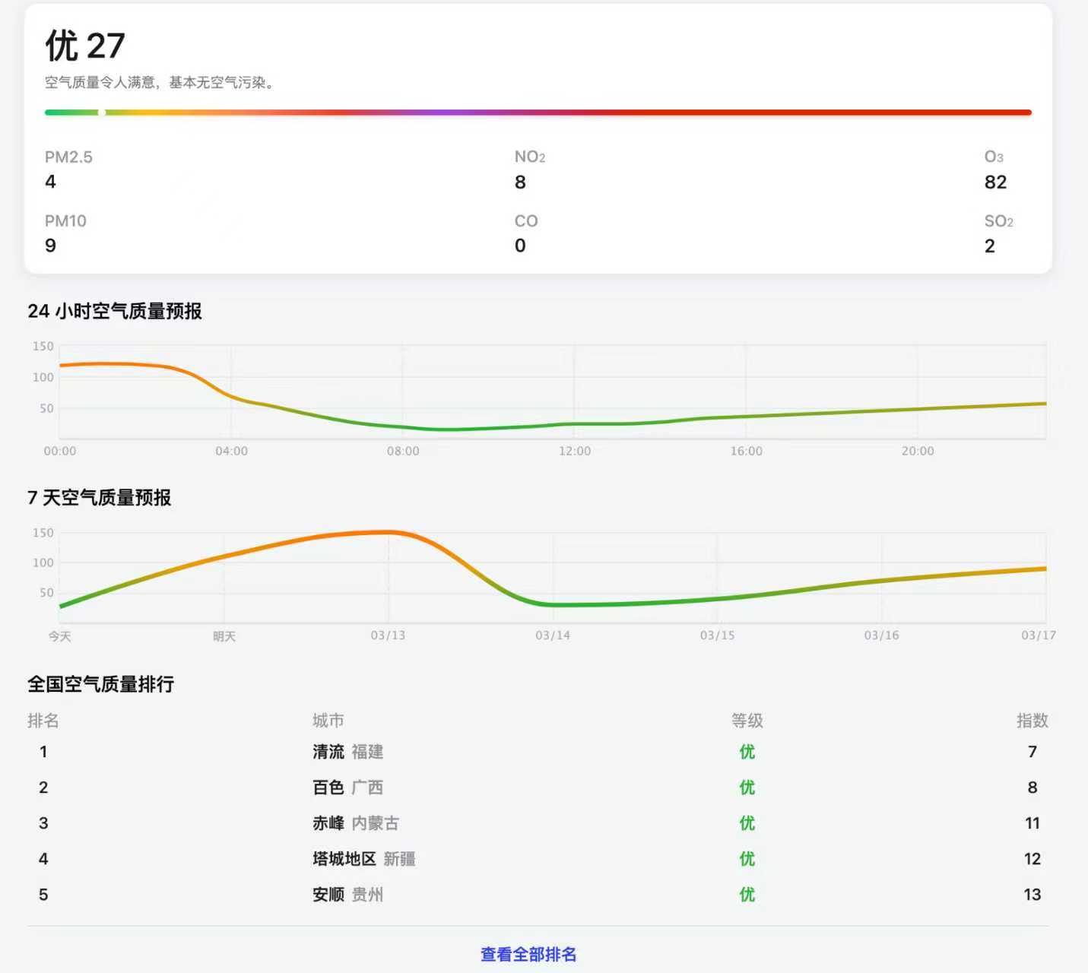Click index value 11 for 赤峰

[x=1032, y=823]
